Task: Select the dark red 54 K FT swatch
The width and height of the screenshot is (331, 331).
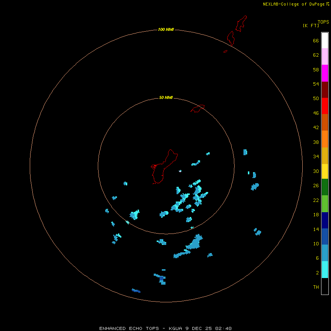Action: click(x=325, y=89)
